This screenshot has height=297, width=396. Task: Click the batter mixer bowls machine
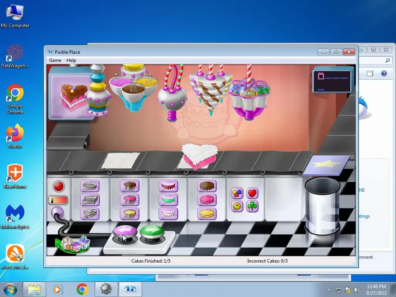coord(134,88)
